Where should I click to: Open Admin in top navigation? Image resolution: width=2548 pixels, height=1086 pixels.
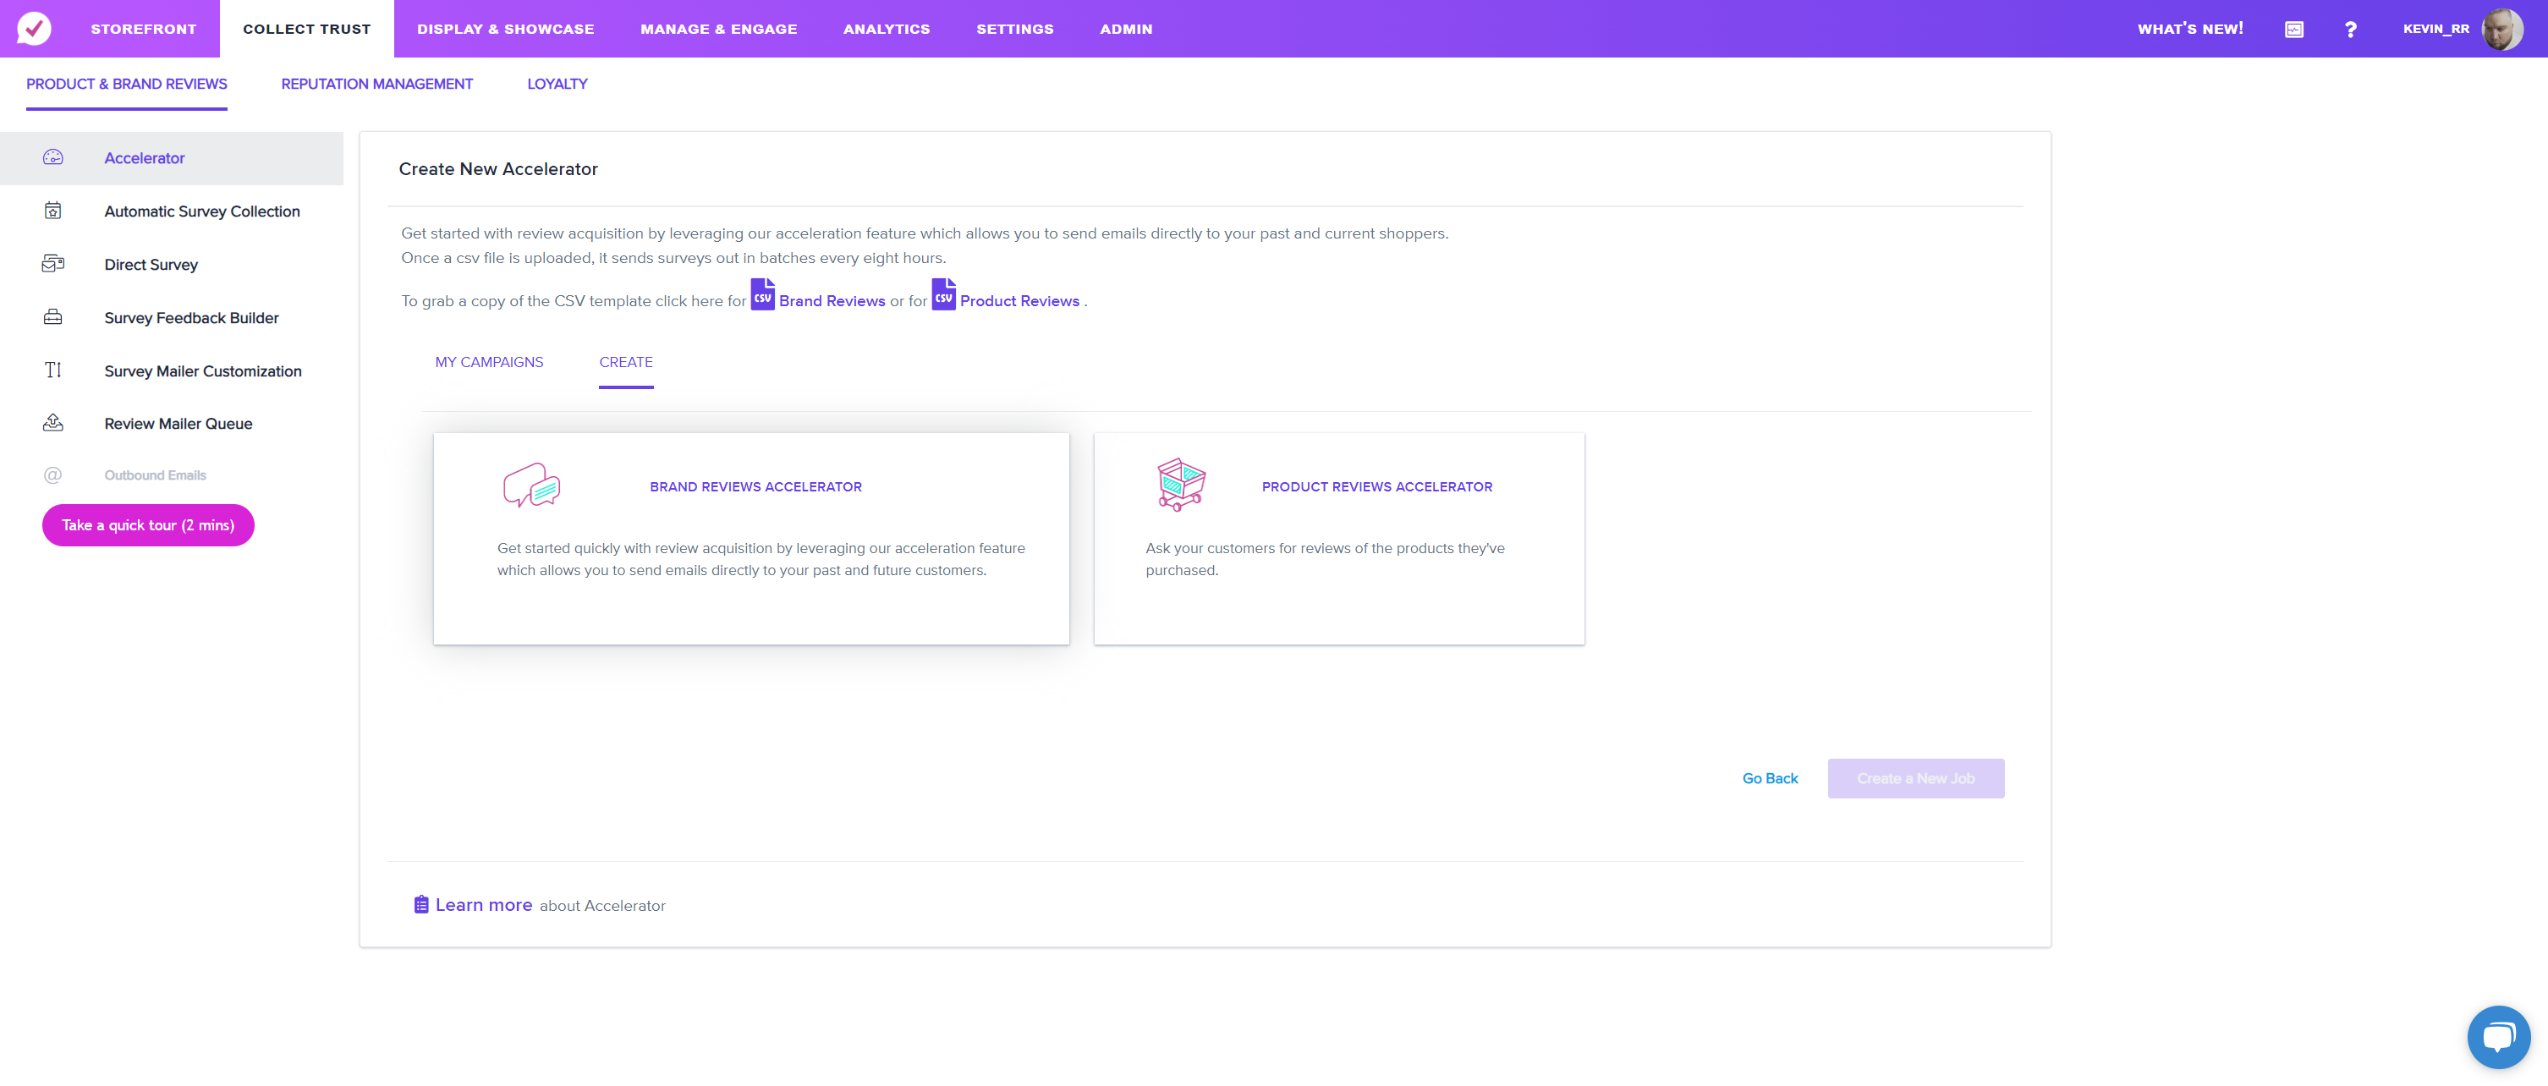(1126, 29)
